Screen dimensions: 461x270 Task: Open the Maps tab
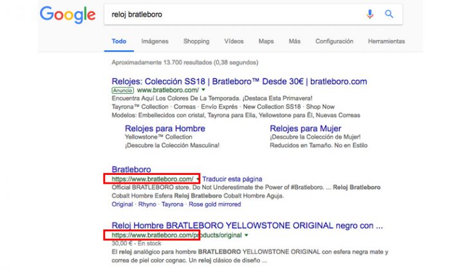click(266, 41)
